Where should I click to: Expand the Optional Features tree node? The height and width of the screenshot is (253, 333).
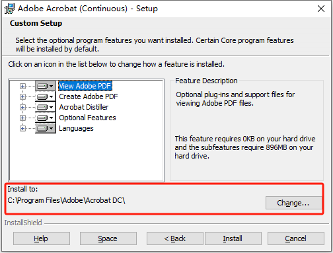coord(22,118)
